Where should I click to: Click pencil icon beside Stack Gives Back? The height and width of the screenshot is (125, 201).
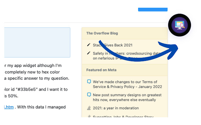tap(89, 45)
